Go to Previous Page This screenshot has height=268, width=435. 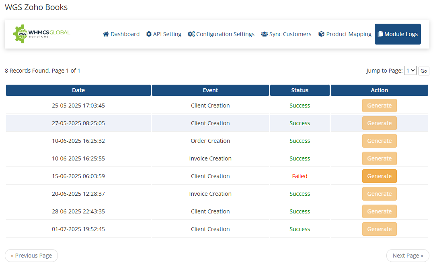(31, 256)
